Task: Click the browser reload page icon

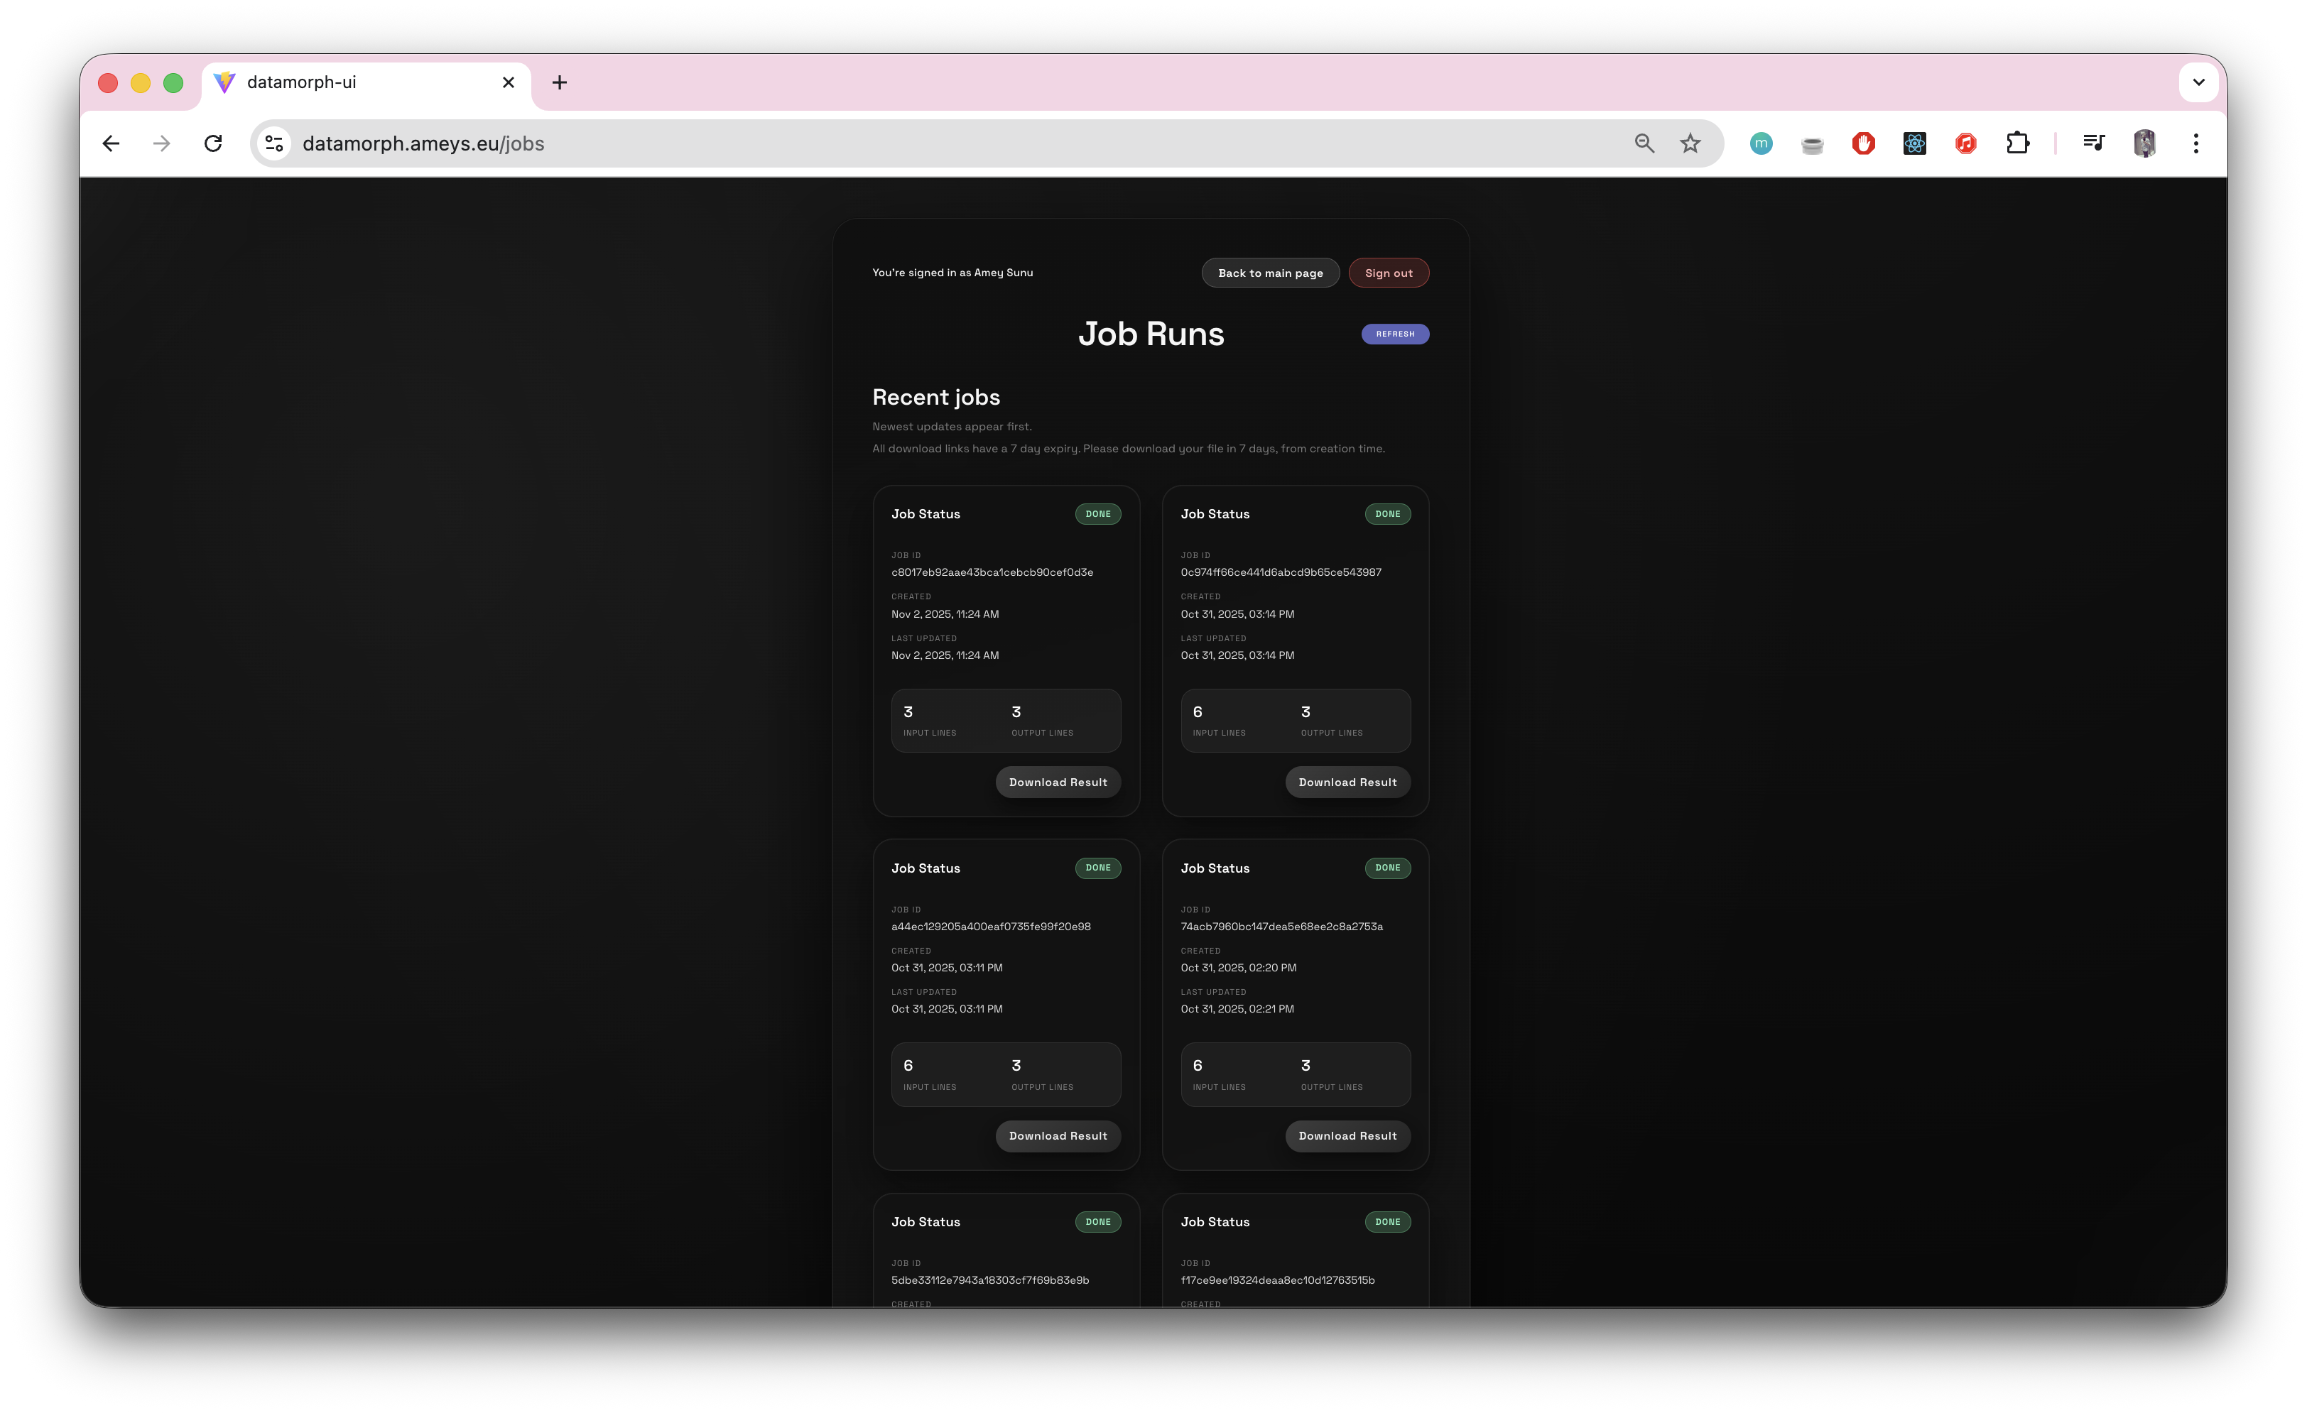Action: [x=214, y=143]
